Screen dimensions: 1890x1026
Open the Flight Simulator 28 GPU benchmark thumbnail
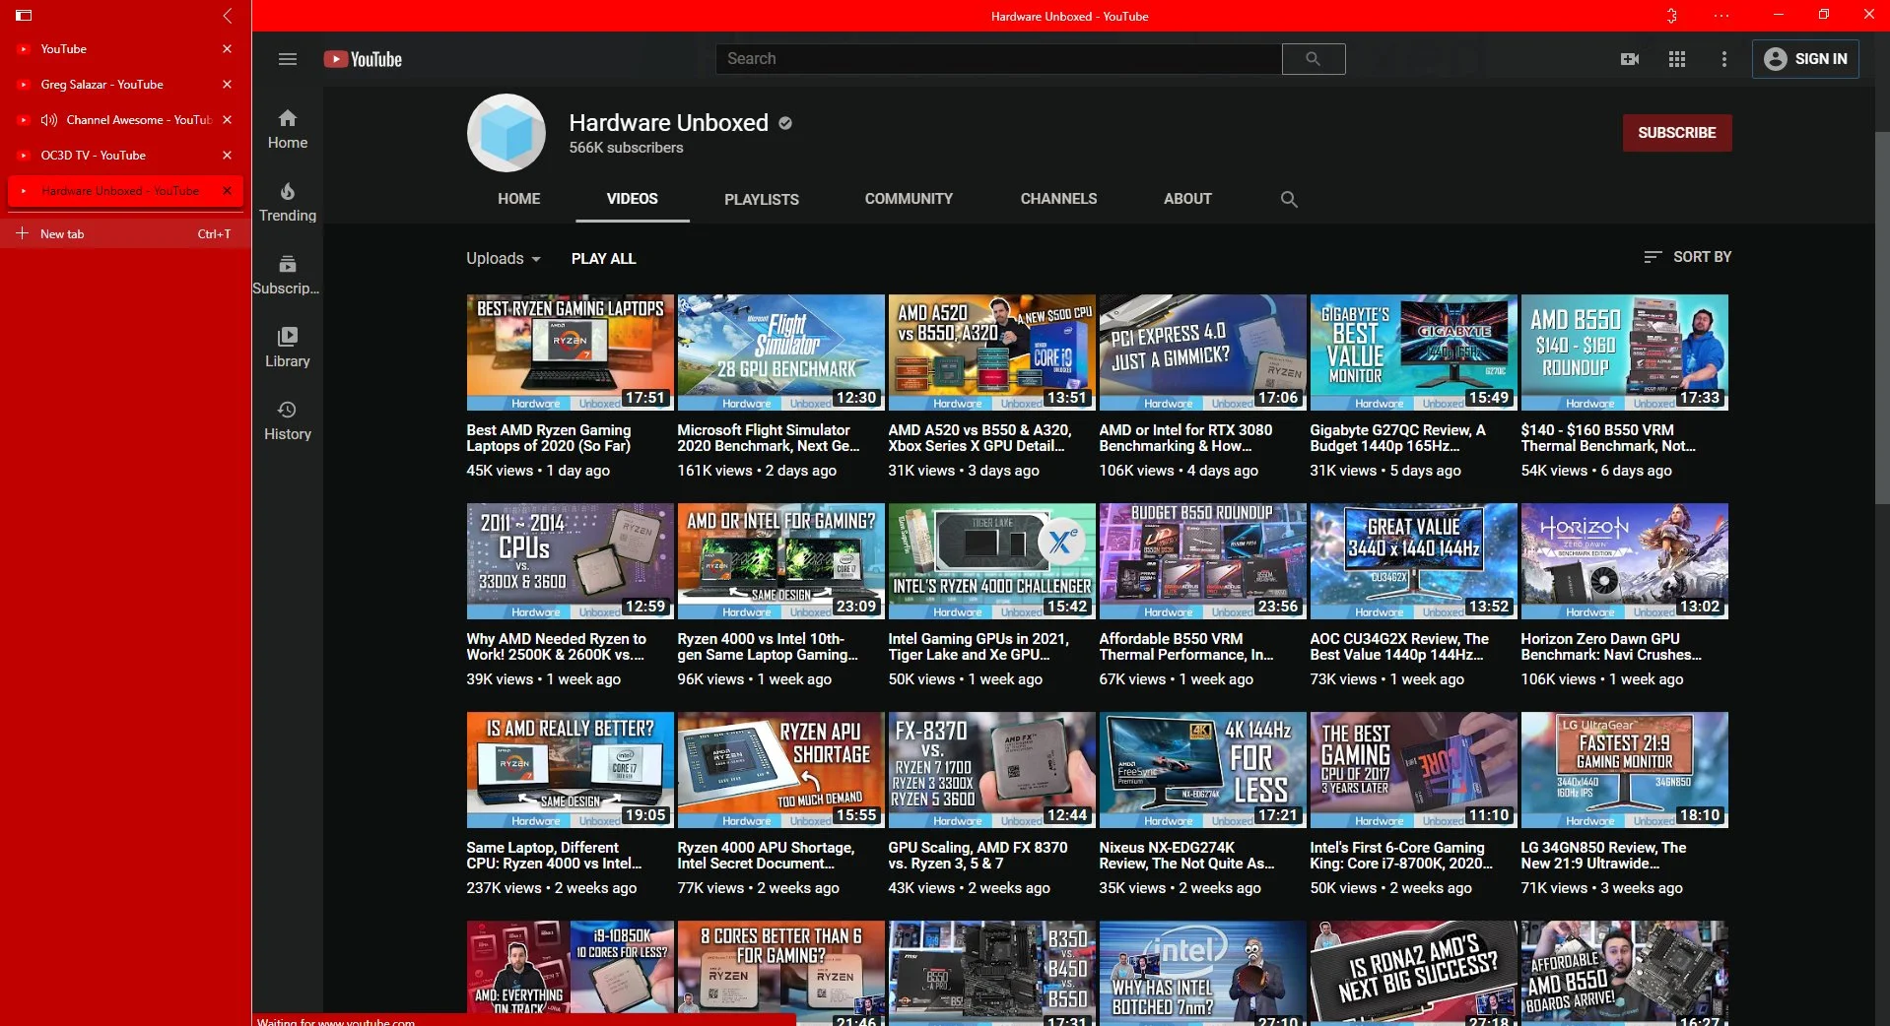tap(780, 352)
